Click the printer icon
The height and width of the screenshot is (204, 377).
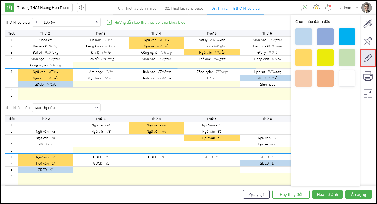[x=368, y=75]
